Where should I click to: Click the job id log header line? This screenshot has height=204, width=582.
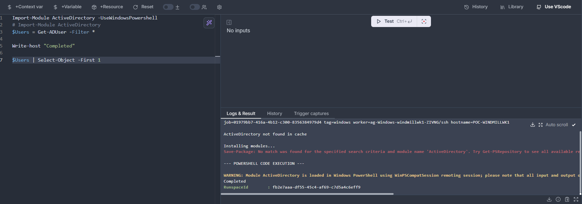(367, 122)
